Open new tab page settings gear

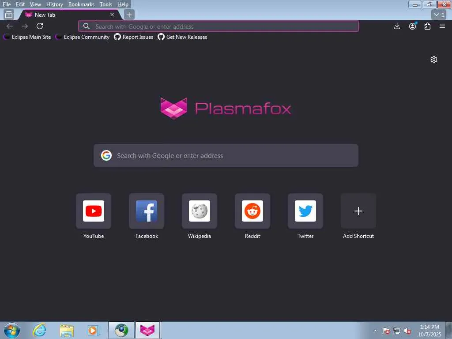434,60
